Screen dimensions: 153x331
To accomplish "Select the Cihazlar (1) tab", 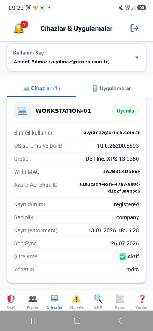I will 42,88.
